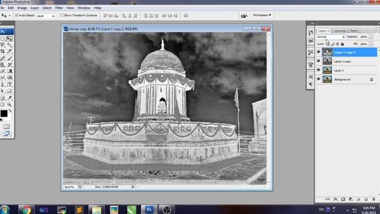
Task: Hide the Background layer
Action: (x=318, y=79)
